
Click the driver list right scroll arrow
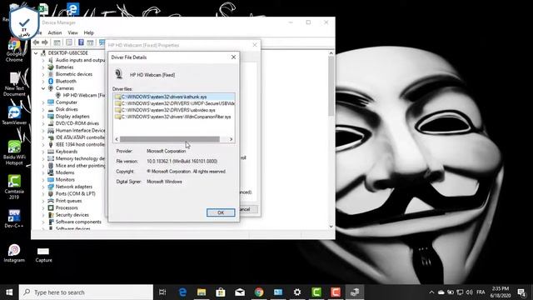(232, 139)
